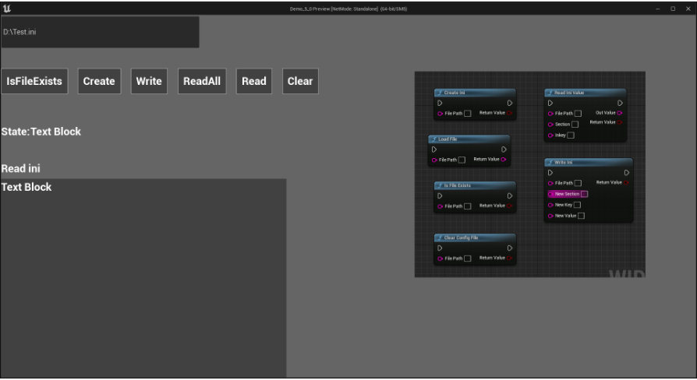Click Load File node output exec pin
This screenshot has height=380, width=697.
click(x=504, y=150)
